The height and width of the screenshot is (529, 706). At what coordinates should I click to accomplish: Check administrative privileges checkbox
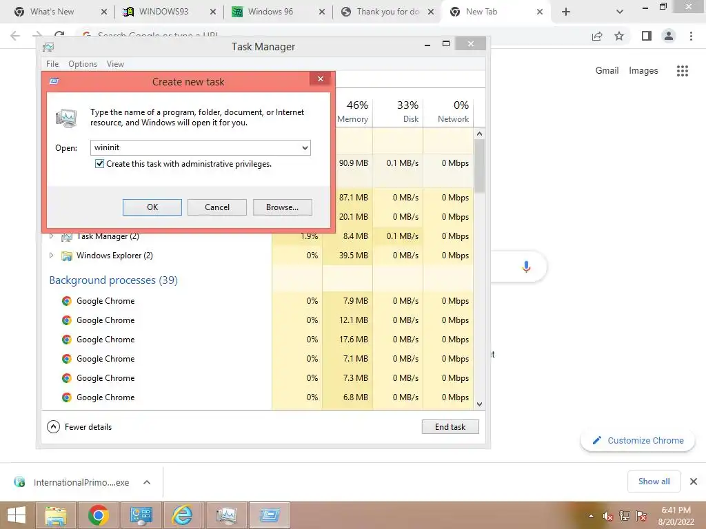(99, 164)
